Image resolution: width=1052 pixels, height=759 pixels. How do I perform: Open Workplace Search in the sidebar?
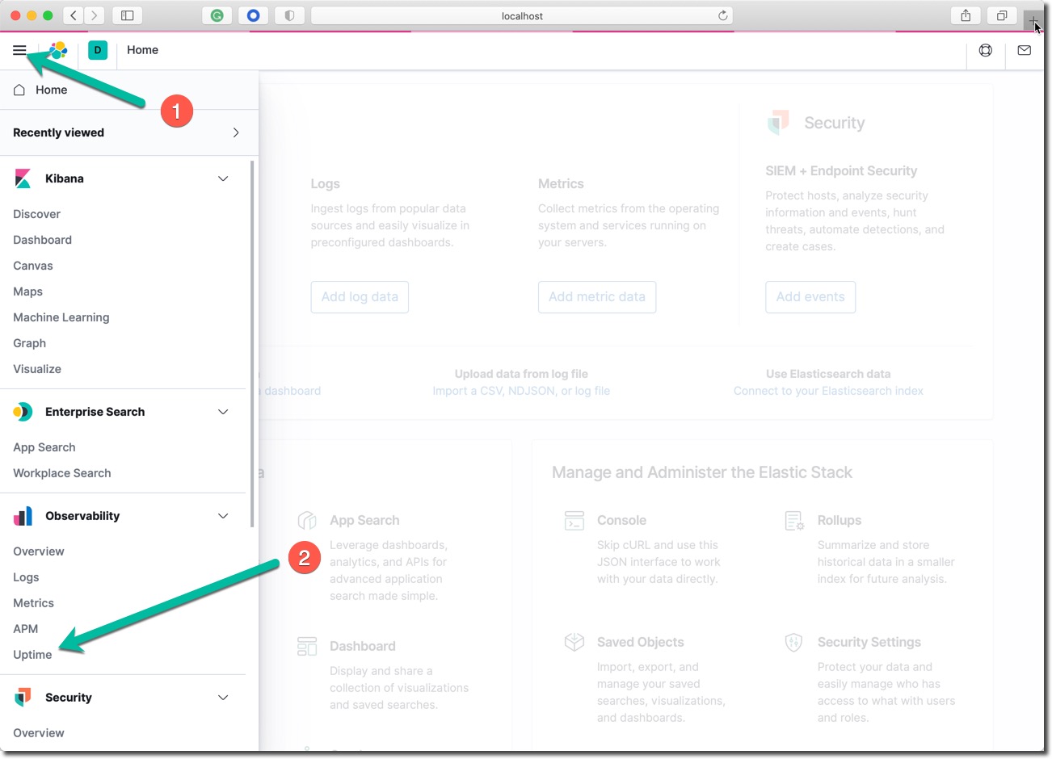(x=62, y=473)
